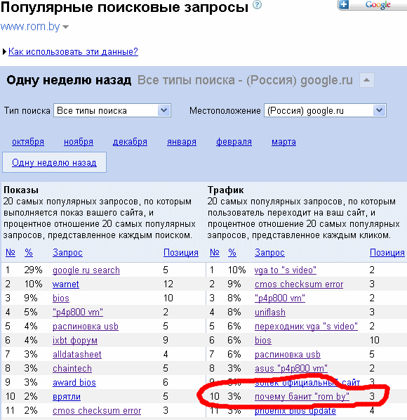Screen dimensions: 407x420
Task: Sort Показы table by % column
Action: pyautogui.click(x=29, y=252)
